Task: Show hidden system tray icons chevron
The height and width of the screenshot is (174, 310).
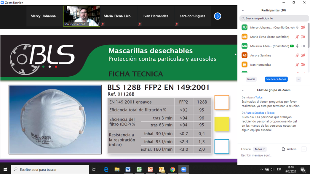Action: tap(262, 170)
